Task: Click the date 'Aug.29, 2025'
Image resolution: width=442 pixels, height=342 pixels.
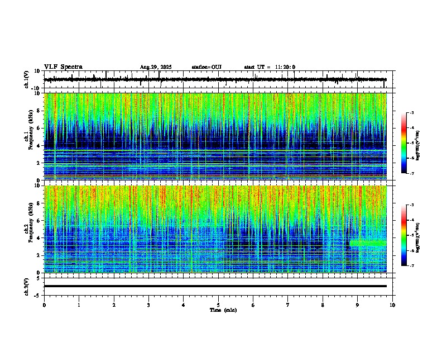Action: (156, 67)
